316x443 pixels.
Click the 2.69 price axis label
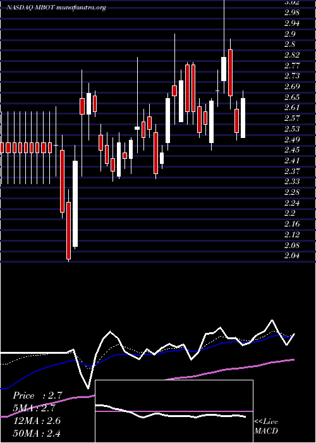292,87
